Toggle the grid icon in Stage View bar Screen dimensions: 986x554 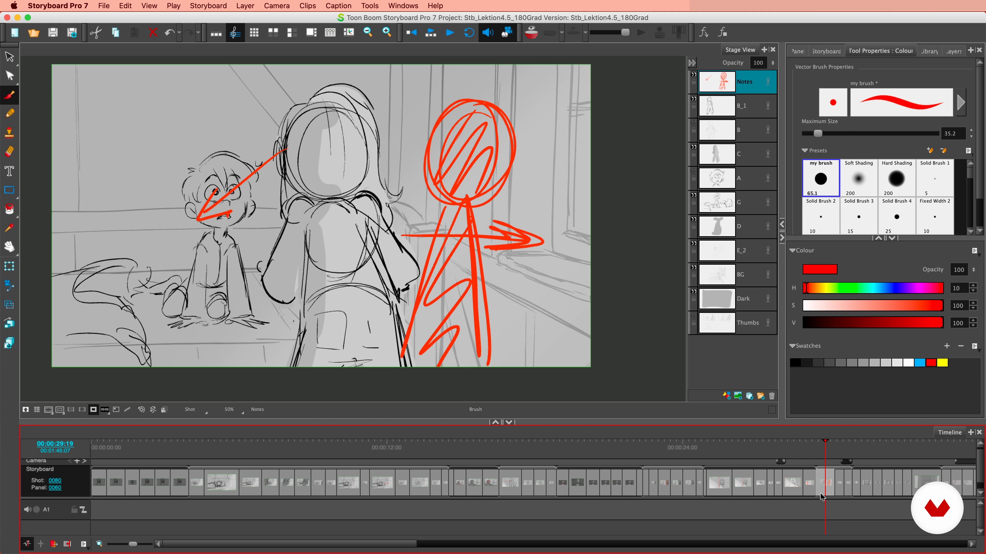pos(37,409)
